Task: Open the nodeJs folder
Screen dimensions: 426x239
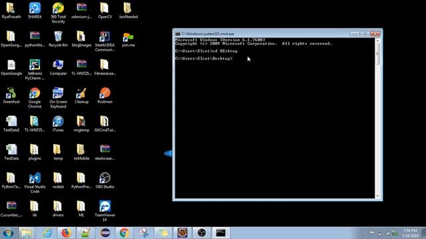Action: [58, 181]
